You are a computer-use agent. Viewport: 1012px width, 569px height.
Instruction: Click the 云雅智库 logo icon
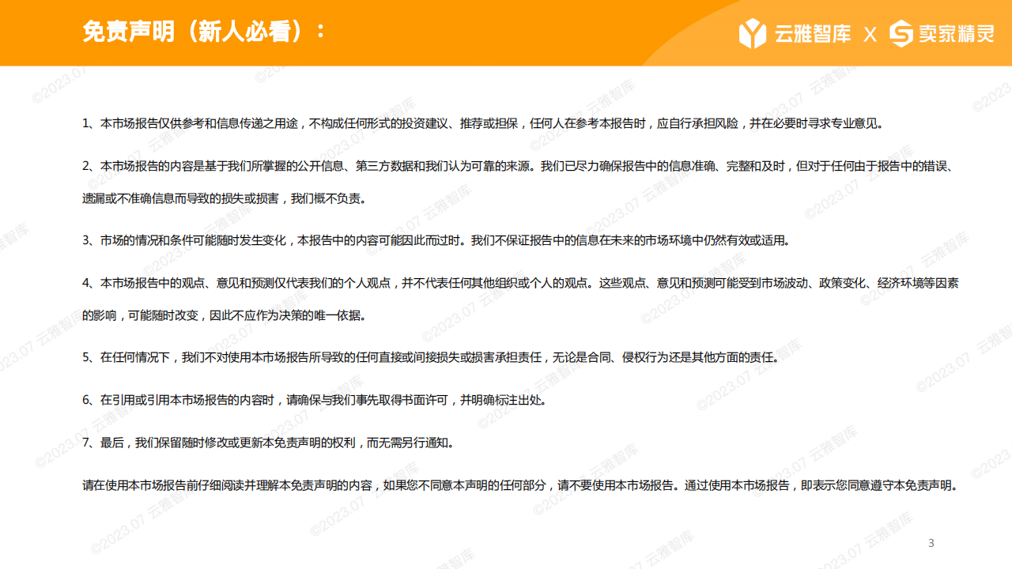753,34
